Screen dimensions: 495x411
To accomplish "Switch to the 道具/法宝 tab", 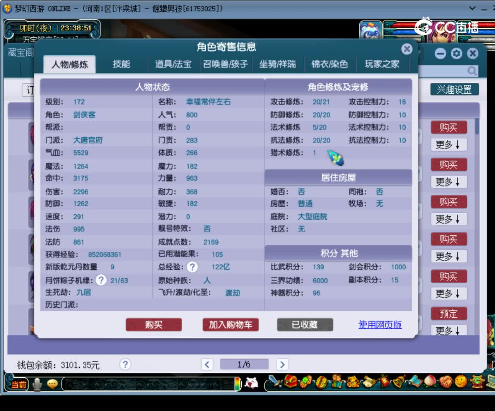I will [x=173, y=64].
